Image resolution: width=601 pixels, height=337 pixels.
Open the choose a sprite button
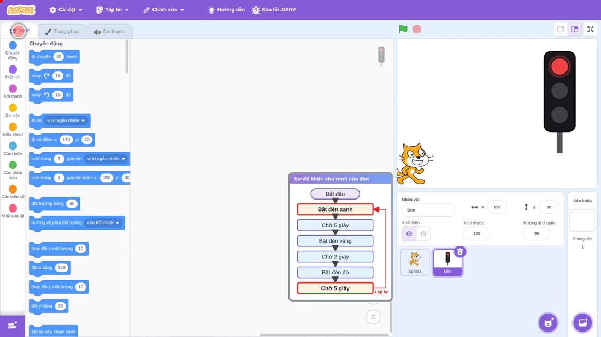(x=548, y=322)
